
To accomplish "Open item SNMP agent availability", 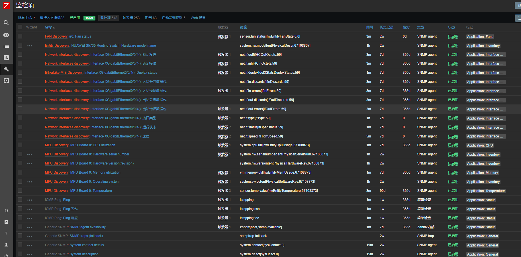I will coord(88,227).
